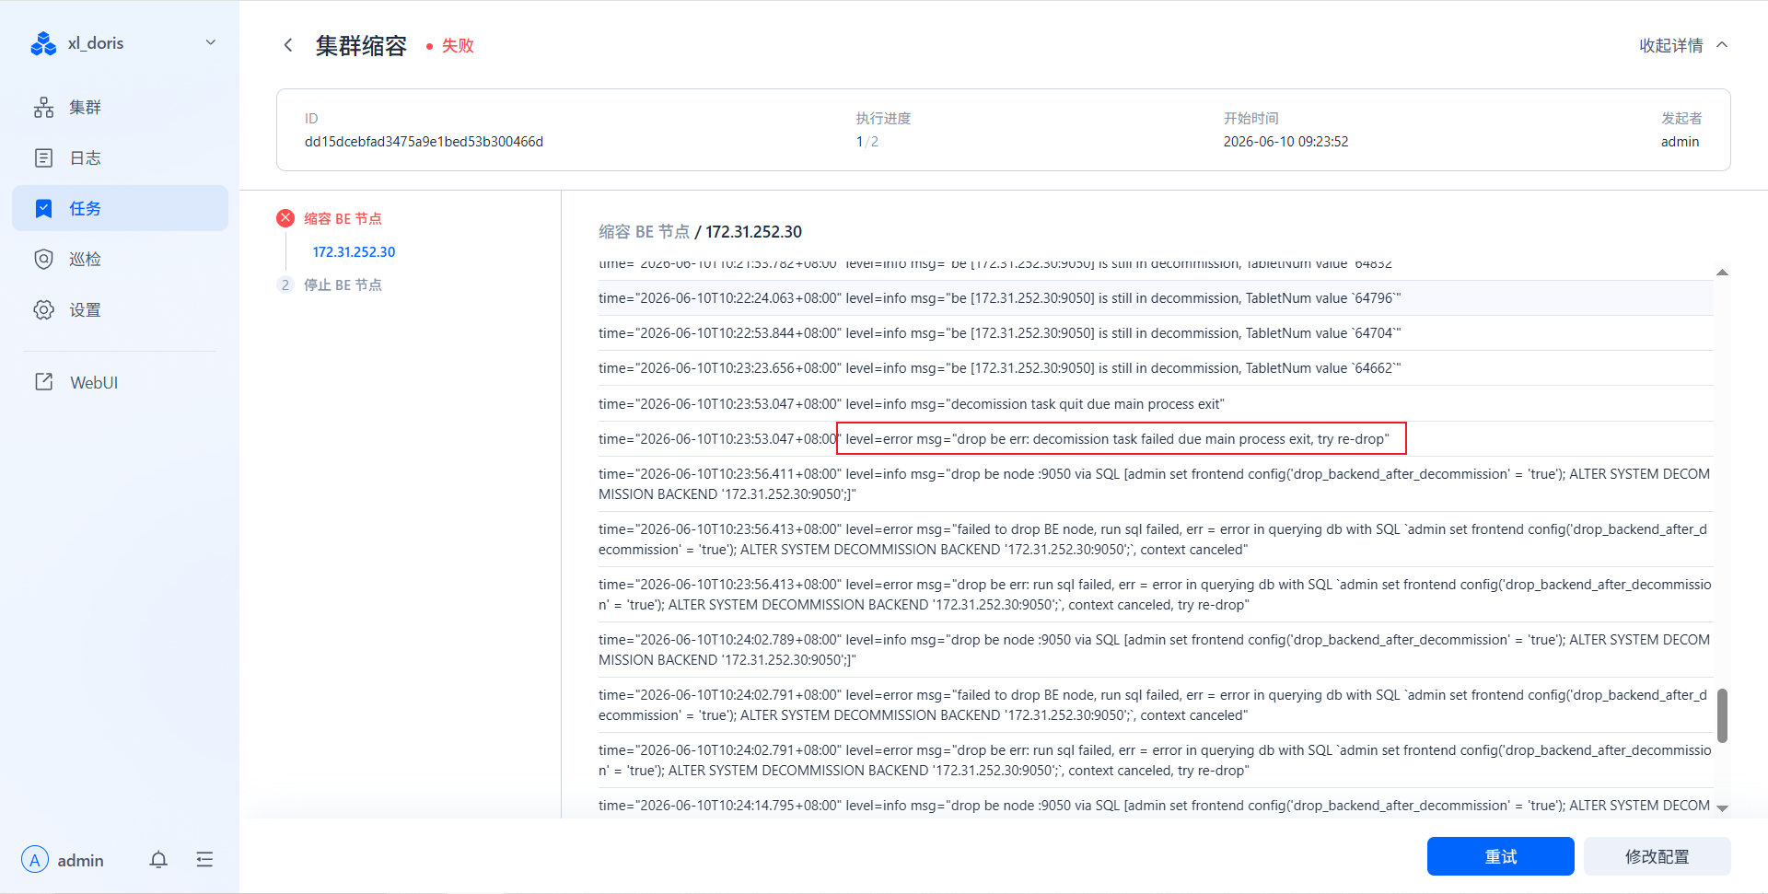Click the admin avatar icon

click(35, 860)
